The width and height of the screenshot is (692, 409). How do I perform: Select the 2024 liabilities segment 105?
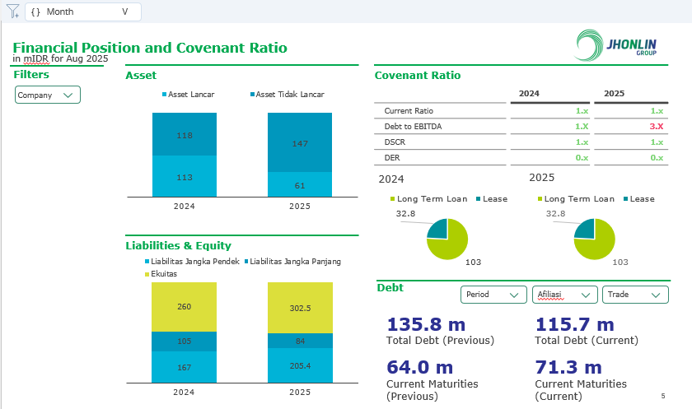(184, 342)
